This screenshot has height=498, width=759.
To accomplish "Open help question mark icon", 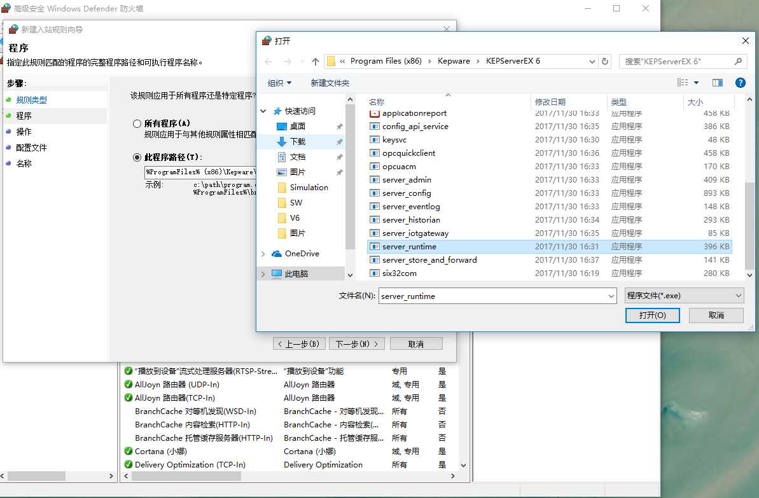I will 740,83.
